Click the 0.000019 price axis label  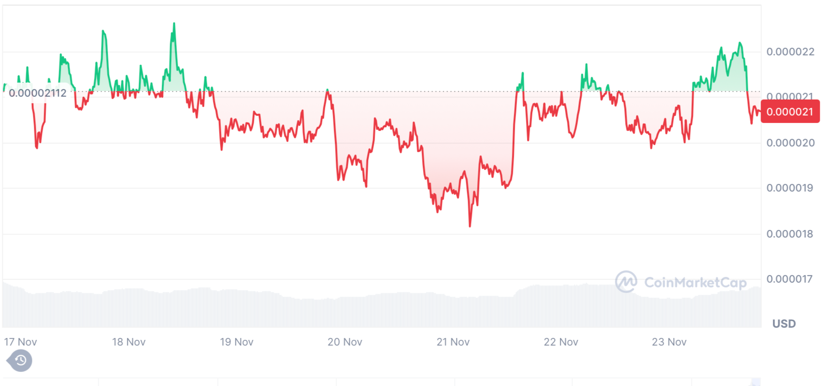point(790,188)
